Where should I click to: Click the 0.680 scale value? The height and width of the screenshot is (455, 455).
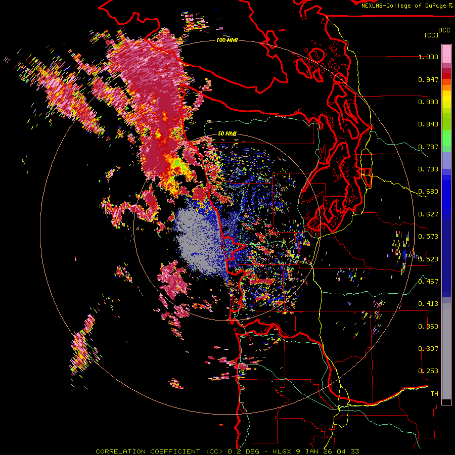[428, 192]
